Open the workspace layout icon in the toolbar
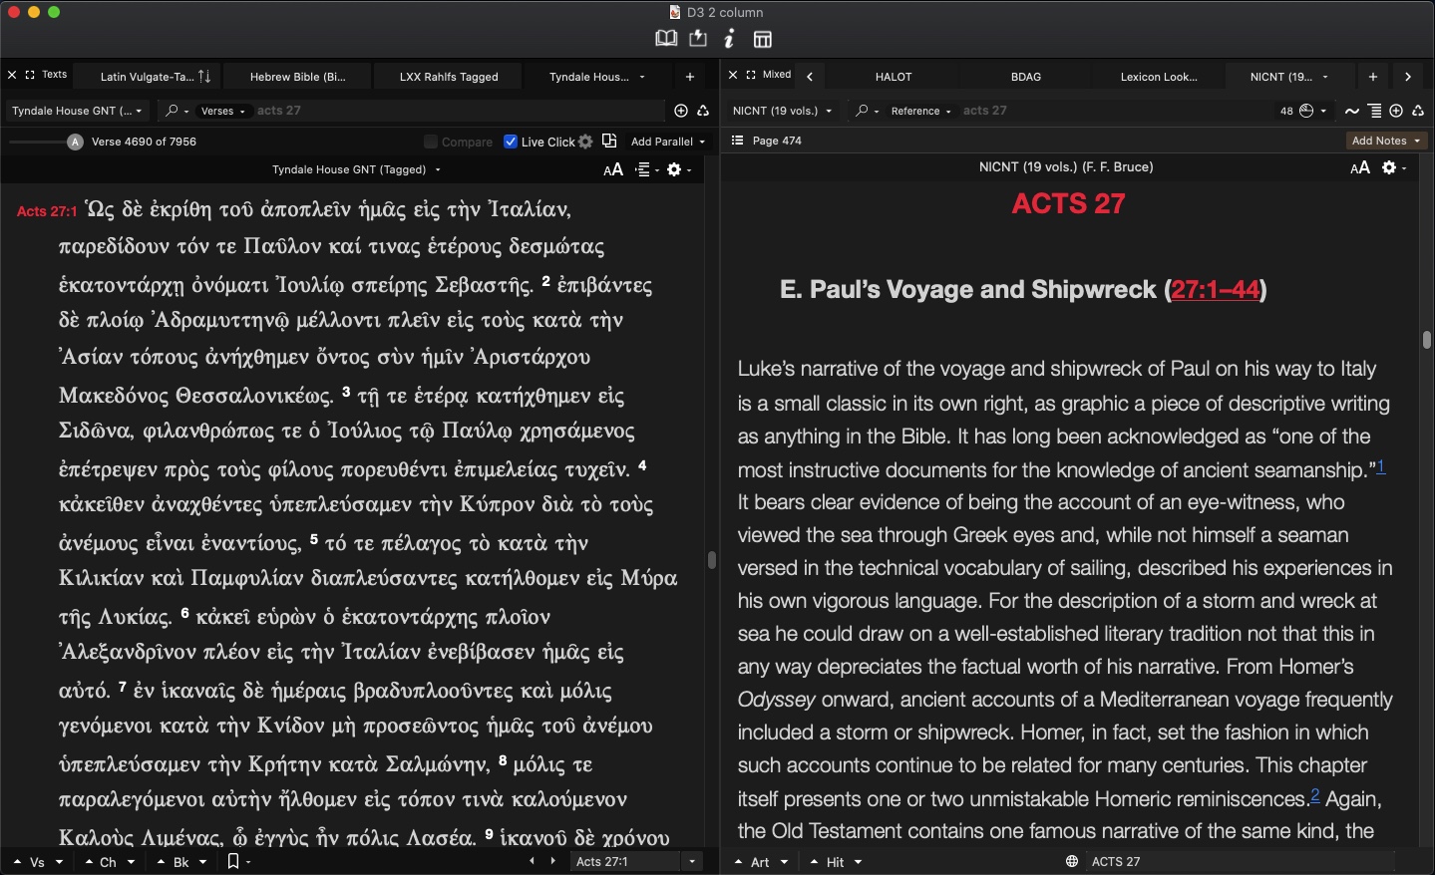The height and width of the screenshot is (875, 1435). tap(763, 39)
